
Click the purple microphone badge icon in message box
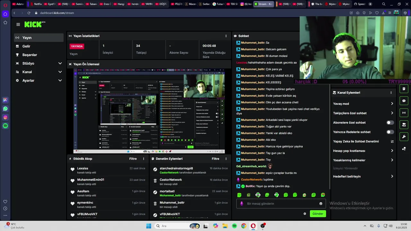click(241, 204)
